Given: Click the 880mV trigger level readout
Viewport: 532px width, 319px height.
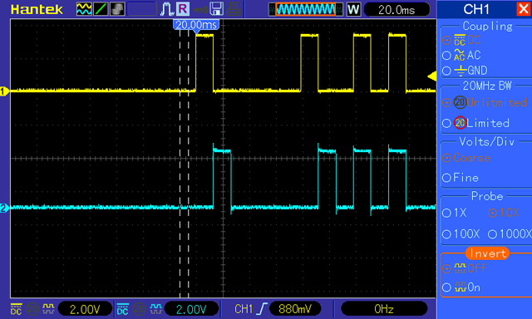Looking at the screenshot, I should [295, 309].
